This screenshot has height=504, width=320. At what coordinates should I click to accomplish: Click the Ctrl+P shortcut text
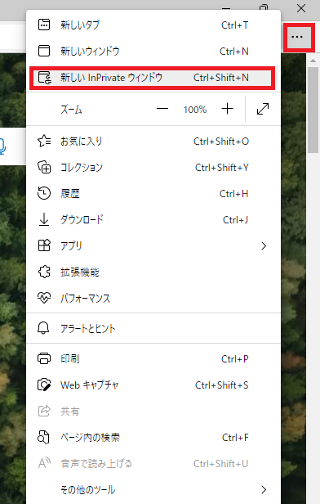click(235, 358)
